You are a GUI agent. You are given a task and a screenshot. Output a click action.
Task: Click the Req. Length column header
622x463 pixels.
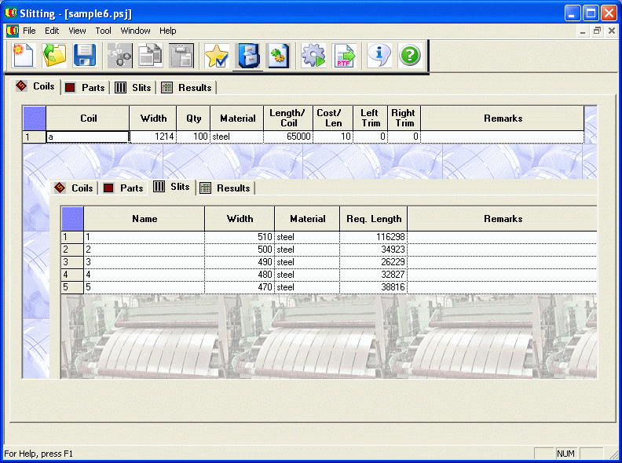tap(373, 219)
